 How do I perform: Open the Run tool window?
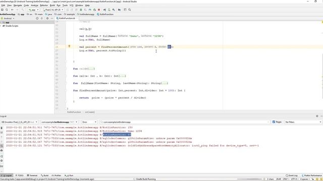pos(69,175)
